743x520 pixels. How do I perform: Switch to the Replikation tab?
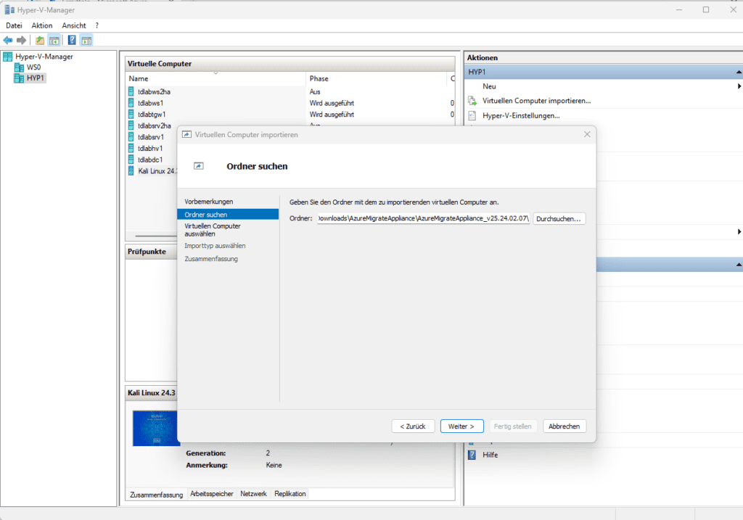290,493
